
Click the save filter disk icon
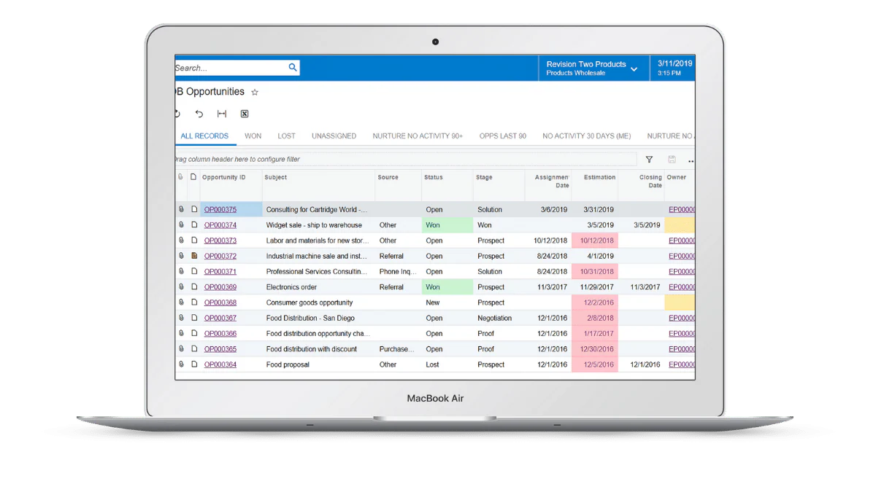point(672,159)
